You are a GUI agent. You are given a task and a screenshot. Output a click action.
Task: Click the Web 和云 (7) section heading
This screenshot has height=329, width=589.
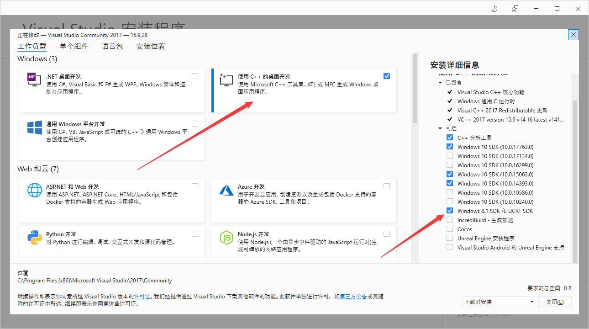coord(38,169)
